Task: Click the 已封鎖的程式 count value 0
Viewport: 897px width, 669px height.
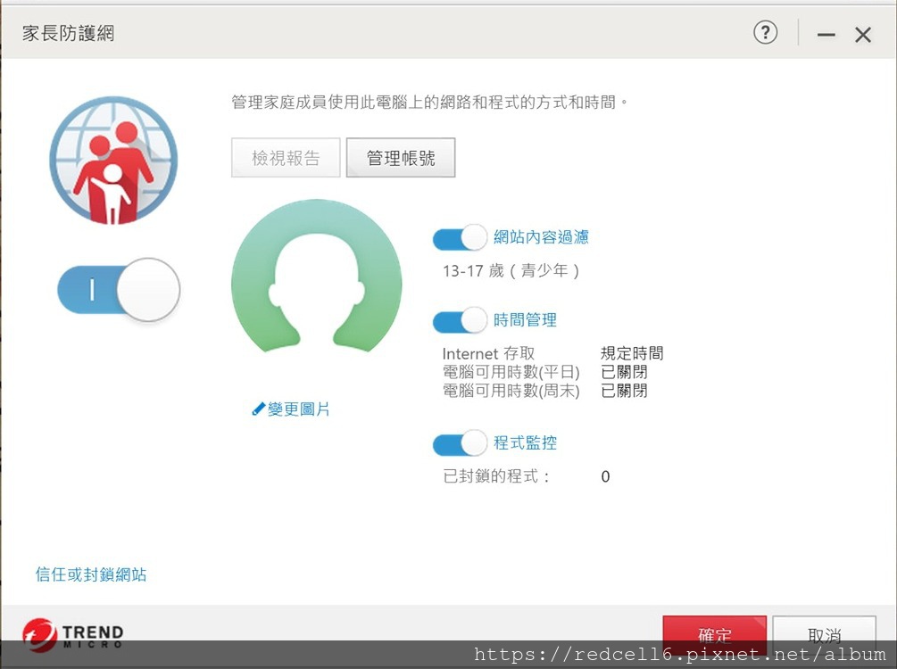Action: (605, 477)
